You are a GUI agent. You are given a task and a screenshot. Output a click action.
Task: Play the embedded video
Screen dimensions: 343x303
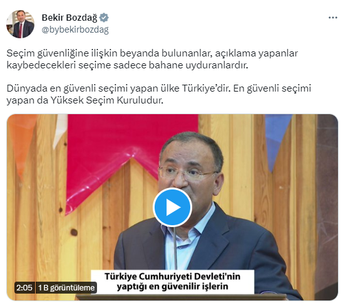(x=172, y=207)
